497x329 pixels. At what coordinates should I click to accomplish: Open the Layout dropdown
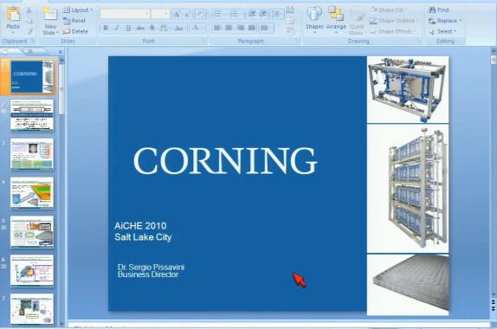pos(78,10)
